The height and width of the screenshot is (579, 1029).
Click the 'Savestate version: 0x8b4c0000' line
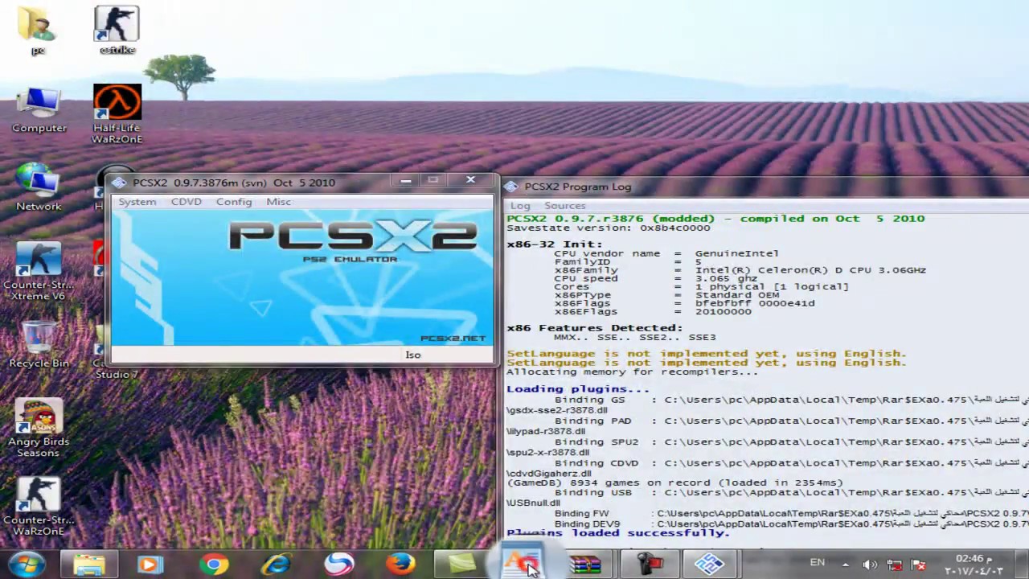[x=609, y=228]
